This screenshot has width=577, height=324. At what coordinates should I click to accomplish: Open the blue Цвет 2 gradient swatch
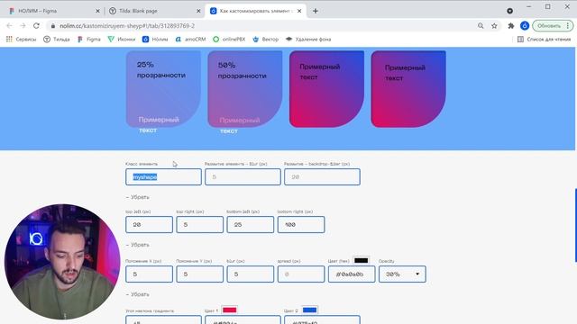[309, 310]
